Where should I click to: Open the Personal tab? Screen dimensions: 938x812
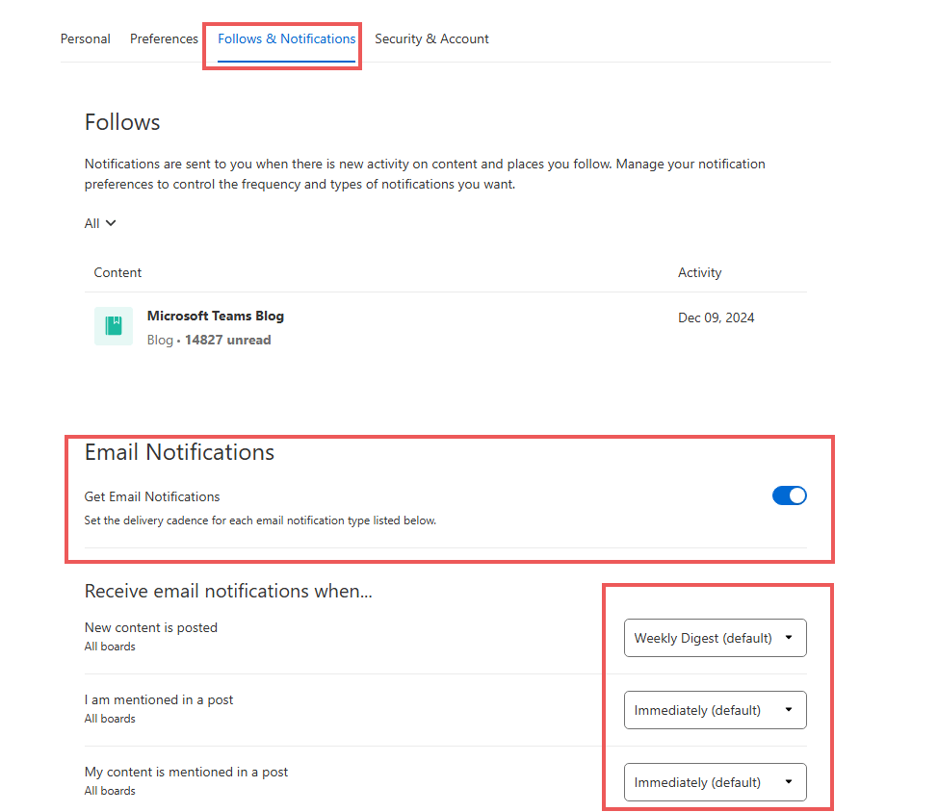[85, 38]
